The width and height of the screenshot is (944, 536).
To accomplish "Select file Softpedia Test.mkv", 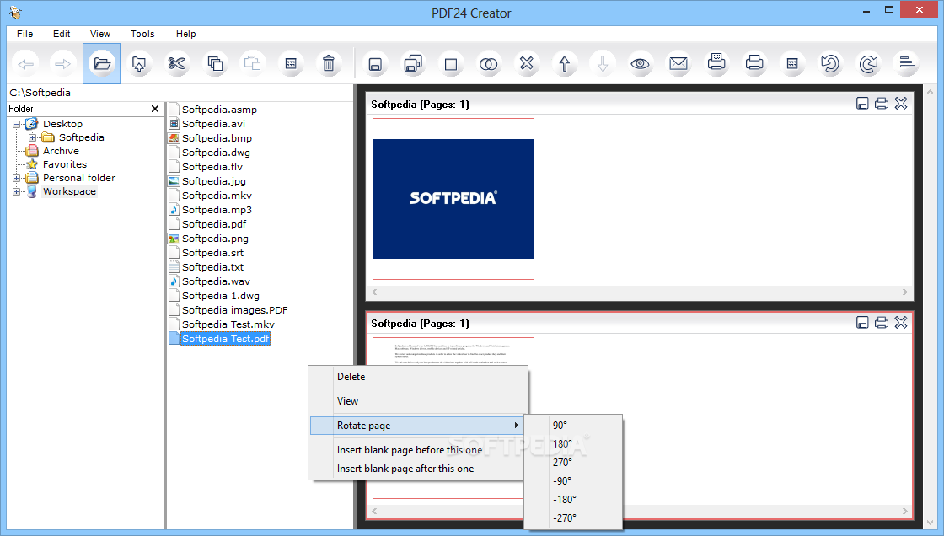I will (228, 324).
